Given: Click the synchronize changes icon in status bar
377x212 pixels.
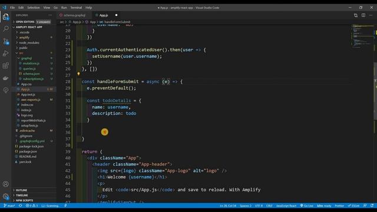Looking at the screenshot, I should tap(21, 206).
